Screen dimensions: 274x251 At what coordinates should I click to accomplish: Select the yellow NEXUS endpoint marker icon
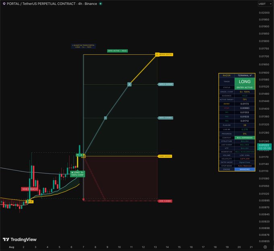pyautogui.click(x=157, y=54)
